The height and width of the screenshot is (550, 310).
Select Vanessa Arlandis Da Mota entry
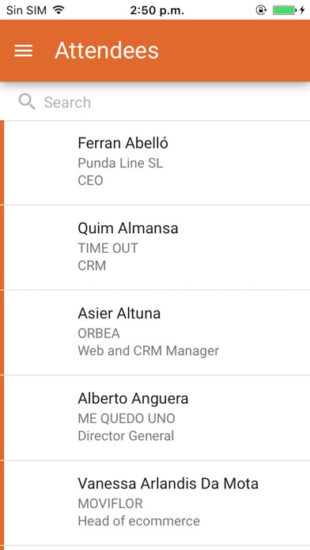(x=155, y=503)
